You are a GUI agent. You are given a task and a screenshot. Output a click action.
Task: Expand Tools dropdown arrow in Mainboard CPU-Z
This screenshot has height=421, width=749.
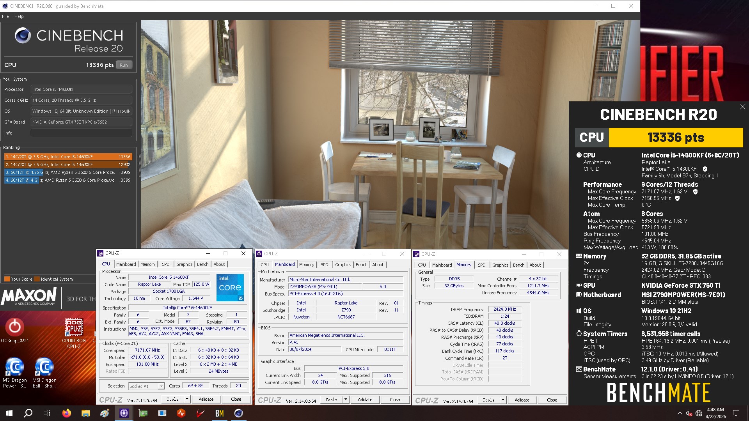(346, 400)
